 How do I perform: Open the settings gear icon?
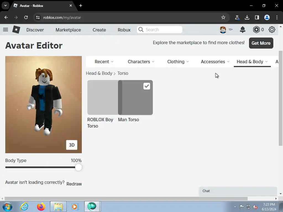coord(272,30)
